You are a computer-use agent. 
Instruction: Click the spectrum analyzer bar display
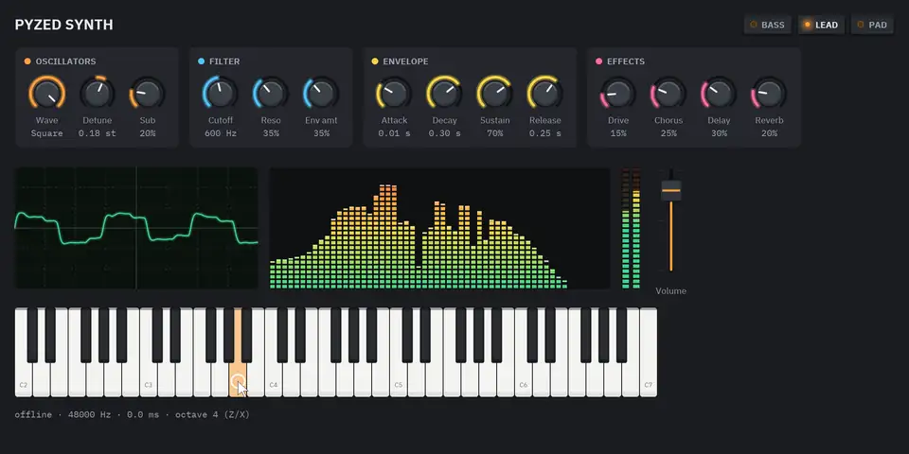(x=439, y=228)
